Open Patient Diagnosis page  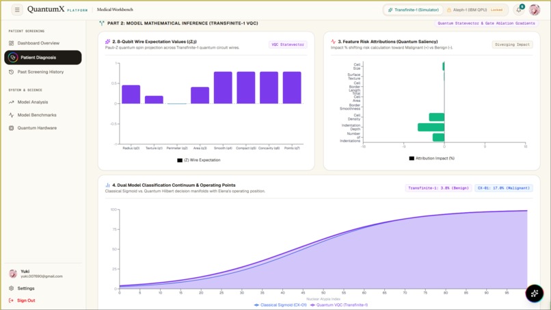tap(43, 57)
